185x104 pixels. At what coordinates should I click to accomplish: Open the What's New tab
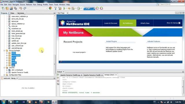(145, 23)
